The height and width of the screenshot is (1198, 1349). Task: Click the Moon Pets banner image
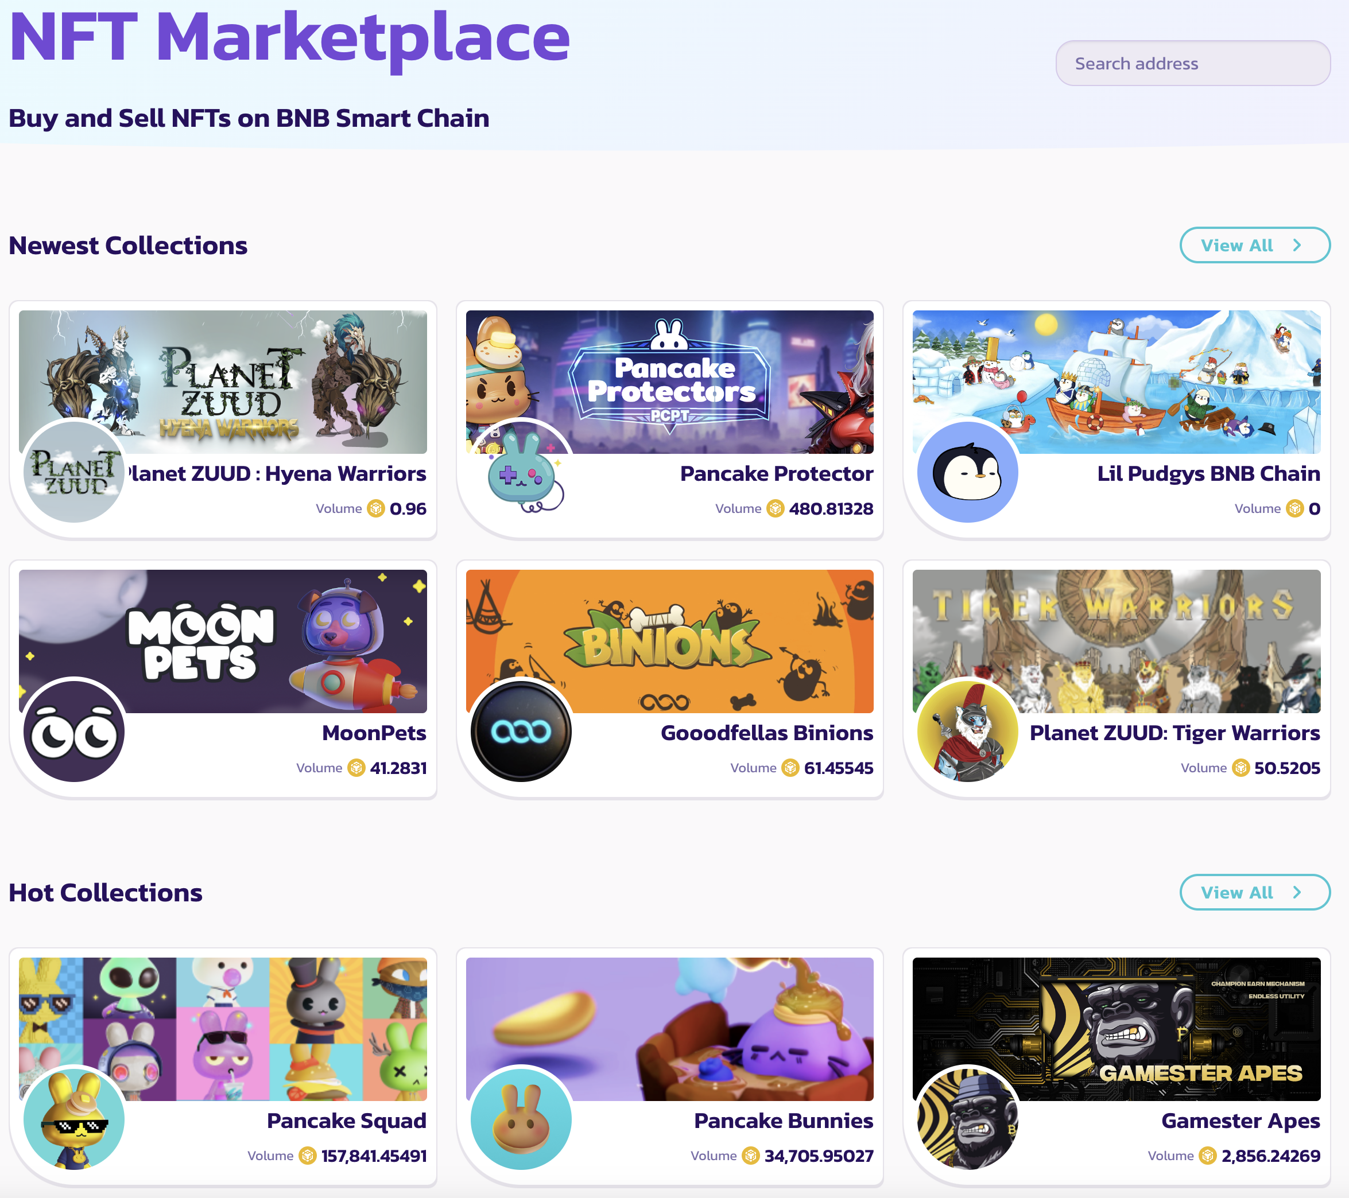pyautogui.click(x=223, y=641)
